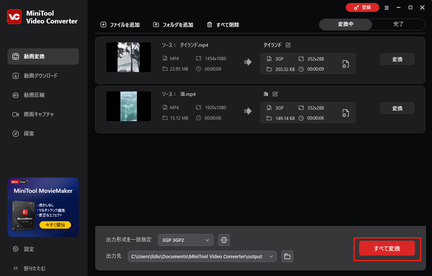Click the source name 海.mp4
The width and height of the screenshot is (432, 276).
coord(188,94)
